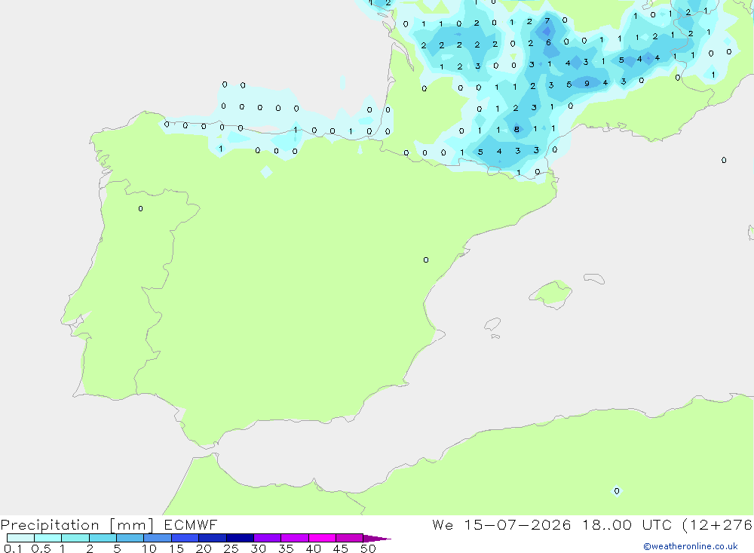This screenshot has height=553, width=754.
Task: Open the weatheronline.co.uk link
Action: click(691, 546)
